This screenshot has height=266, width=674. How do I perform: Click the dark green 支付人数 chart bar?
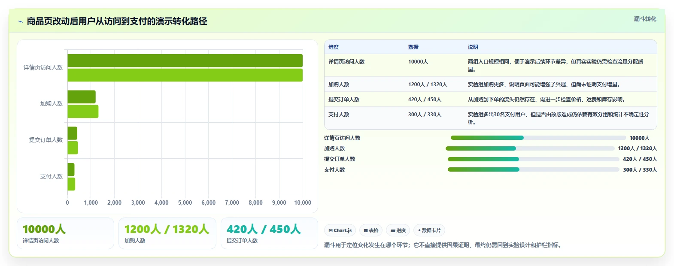point(71,169)
